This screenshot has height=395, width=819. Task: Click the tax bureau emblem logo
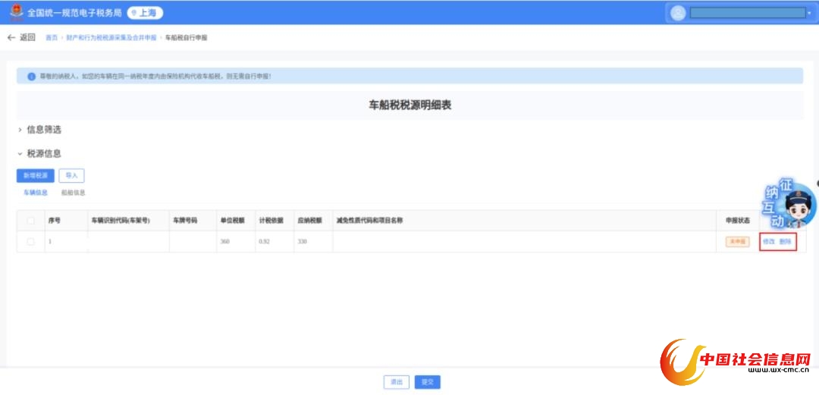tap(15, 13)
